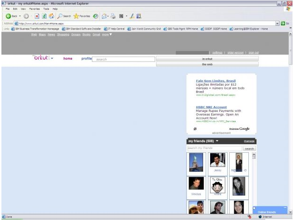The image size is (296, 220).
Task: Click the Gmail link in top bar
Action: coord(96,34)
